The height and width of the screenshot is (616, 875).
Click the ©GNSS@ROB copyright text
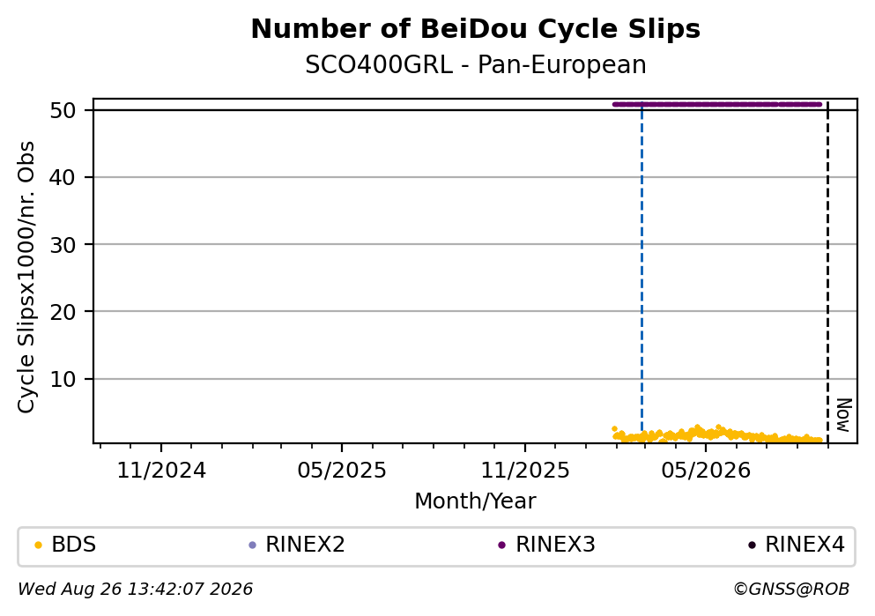pyautogui.click(x=791, y=590)
